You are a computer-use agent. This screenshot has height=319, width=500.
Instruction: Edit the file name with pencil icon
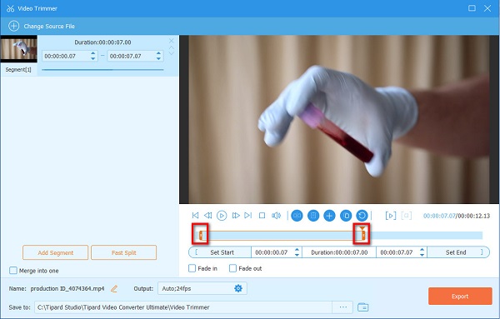[114, 289]
